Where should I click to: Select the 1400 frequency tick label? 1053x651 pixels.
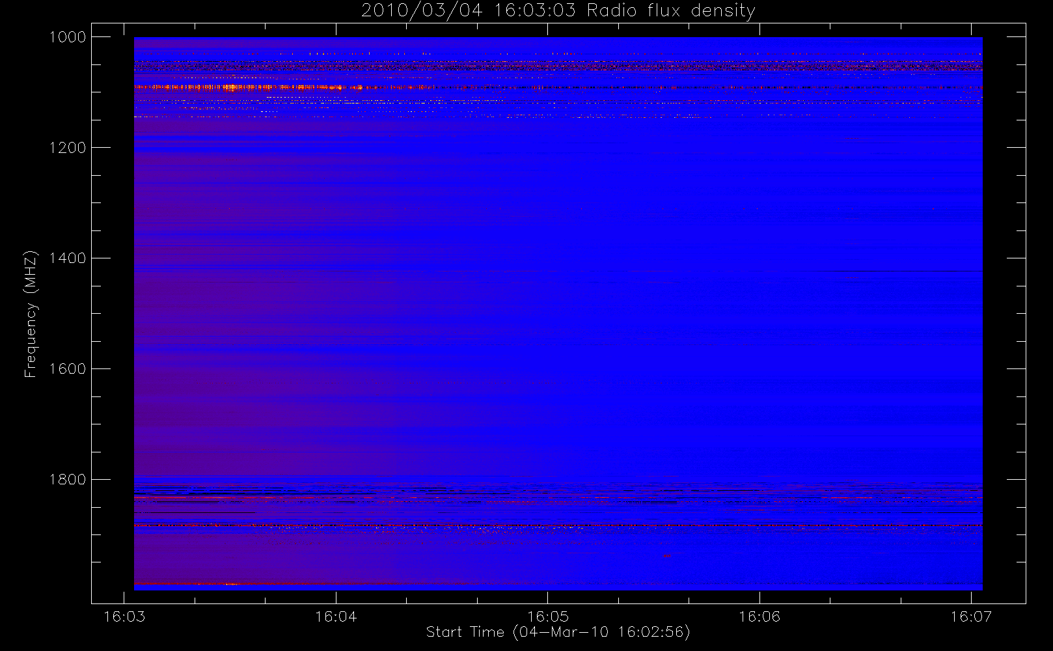(x=68, y=258)
